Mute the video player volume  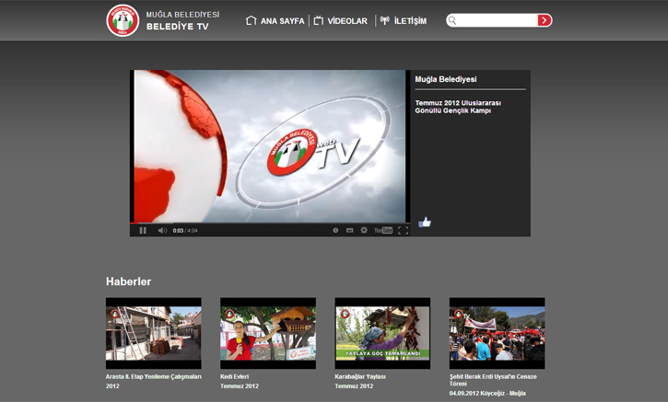(x=162, y=230)
